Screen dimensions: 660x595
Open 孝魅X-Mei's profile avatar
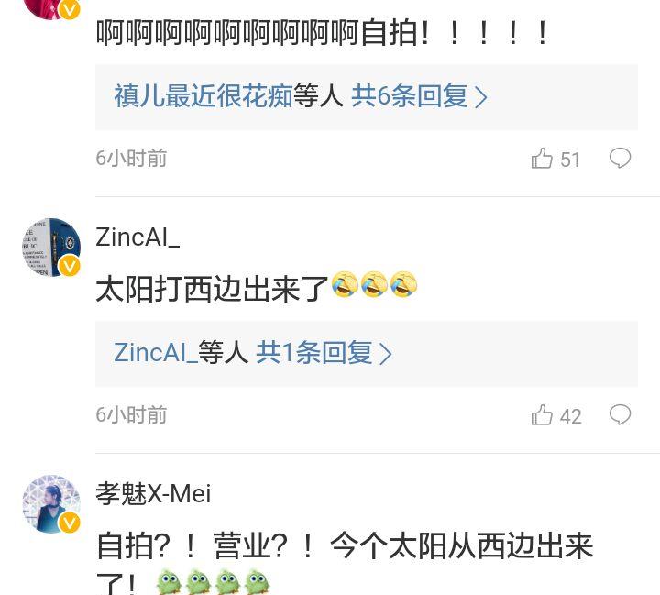click(51, 504)
